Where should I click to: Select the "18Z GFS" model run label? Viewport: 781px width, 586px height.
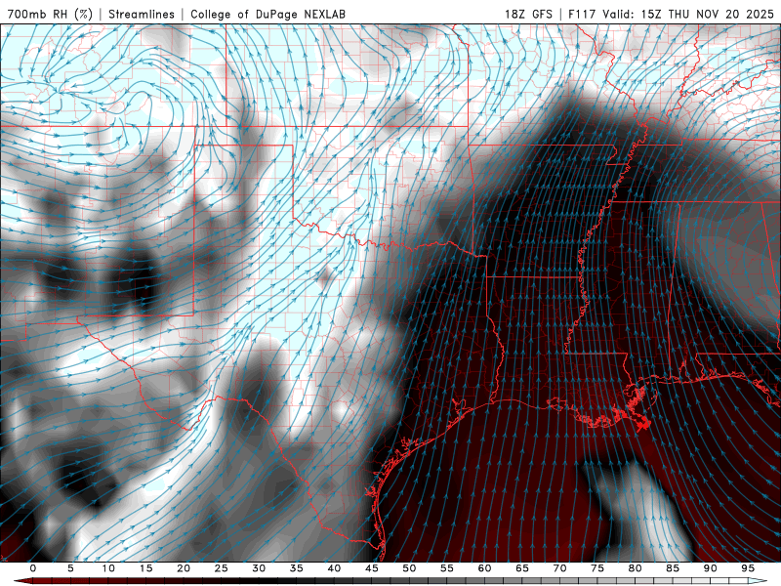click(x=528, y=14)
